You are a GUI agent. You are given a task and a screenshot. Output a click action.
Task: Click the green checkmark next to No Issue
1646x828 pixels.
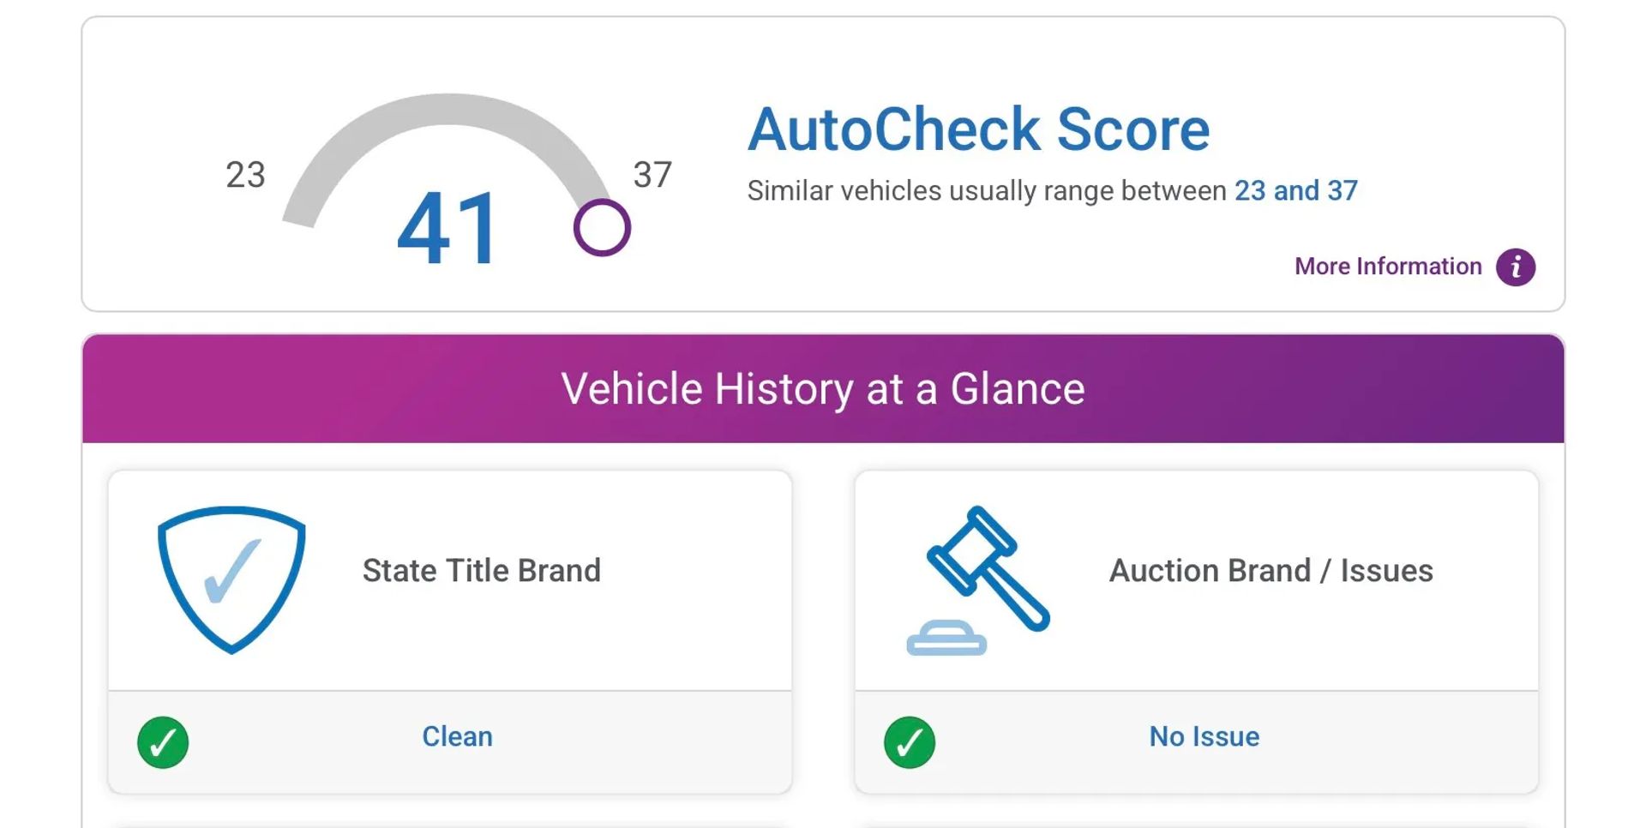pyautogui.click(x=910, y=742)
